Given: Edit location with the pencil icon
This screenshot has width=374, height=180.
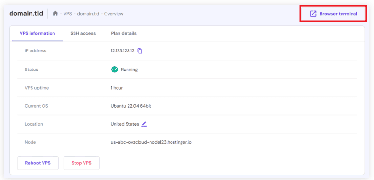Looking at the screenshot, I should [x=144, y=124].
